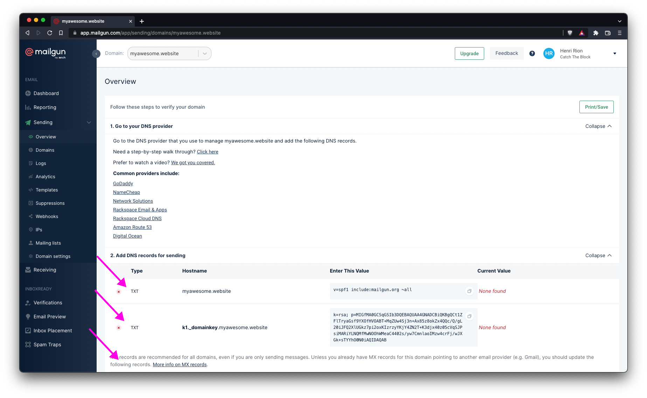Image resolution: width=647 pixels, height=398 pixels.
Task: Open the 'We got you covered' video link
Action: (x=193, y=162)
